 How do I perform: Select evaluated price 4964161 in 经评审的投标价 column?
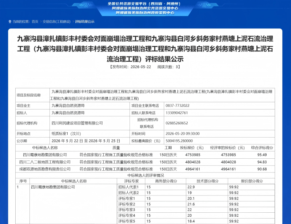tap(228, 169)
